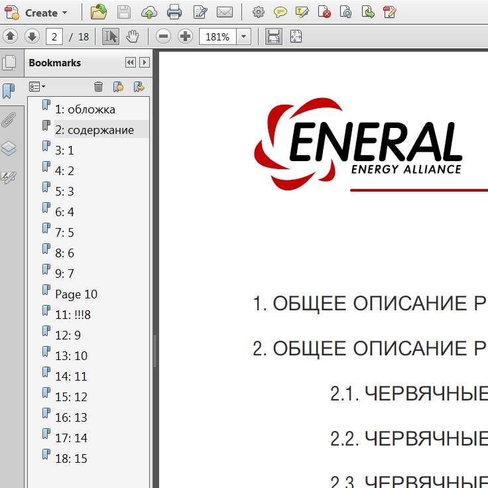The width and height of the screenshot is (488, 488).
Task: Click the upload to cloud icon
Action: (149, 13)
